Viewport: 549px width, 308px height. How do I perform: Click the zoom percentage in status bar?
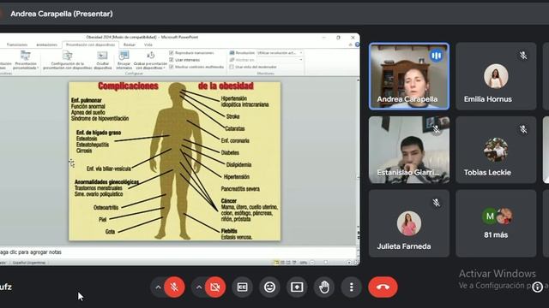(304, 263)
